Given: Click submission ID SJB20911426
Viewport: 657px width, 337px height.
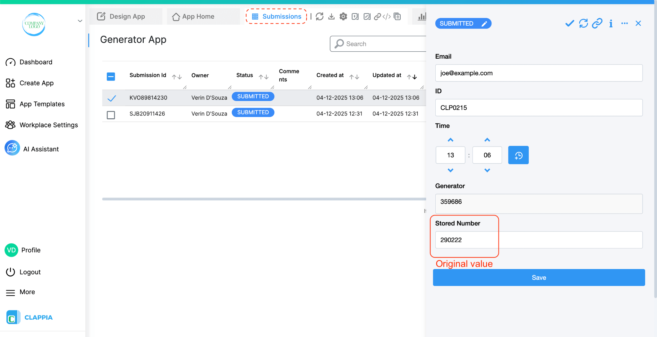Looking at the screenshot, I should 147,114.
